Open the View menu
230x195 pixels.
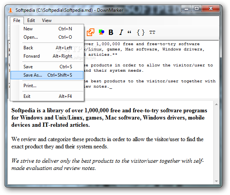(x=47, y=20)
